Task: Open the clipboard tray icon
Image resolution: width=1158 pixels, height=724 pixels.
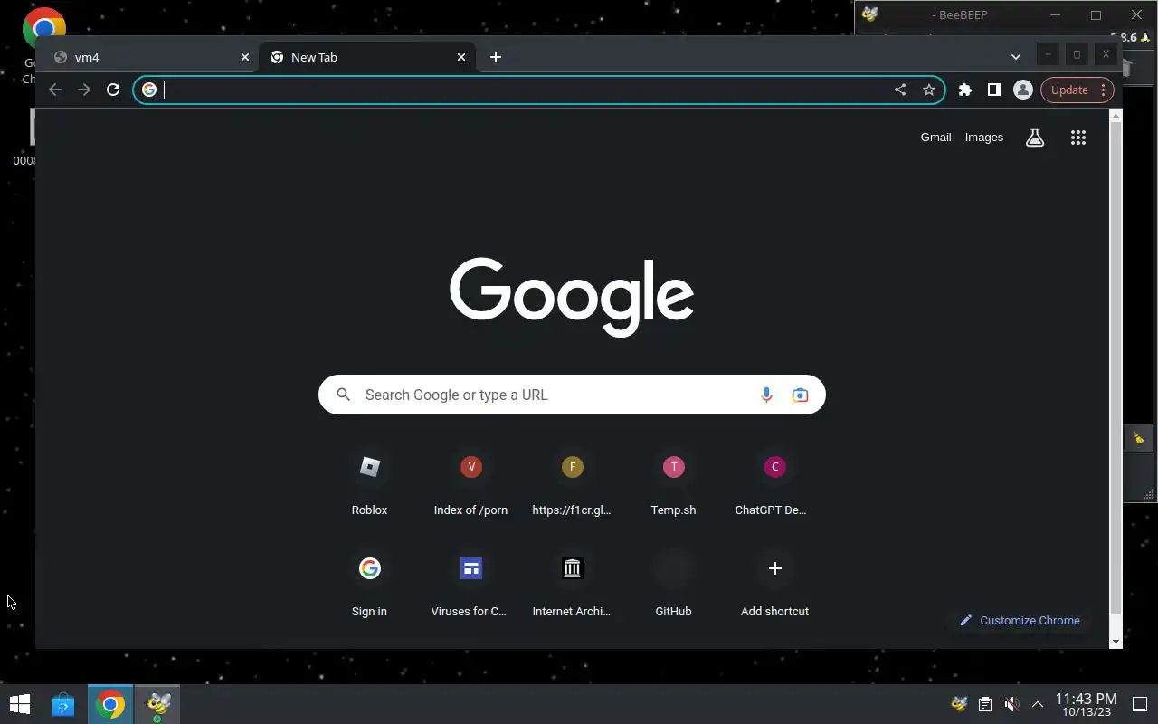Action: coord(985,704)
